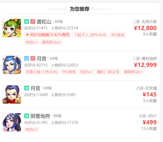Select the 苍雷幻昼·六件(6/6) tag

click(x=42, y=72)
